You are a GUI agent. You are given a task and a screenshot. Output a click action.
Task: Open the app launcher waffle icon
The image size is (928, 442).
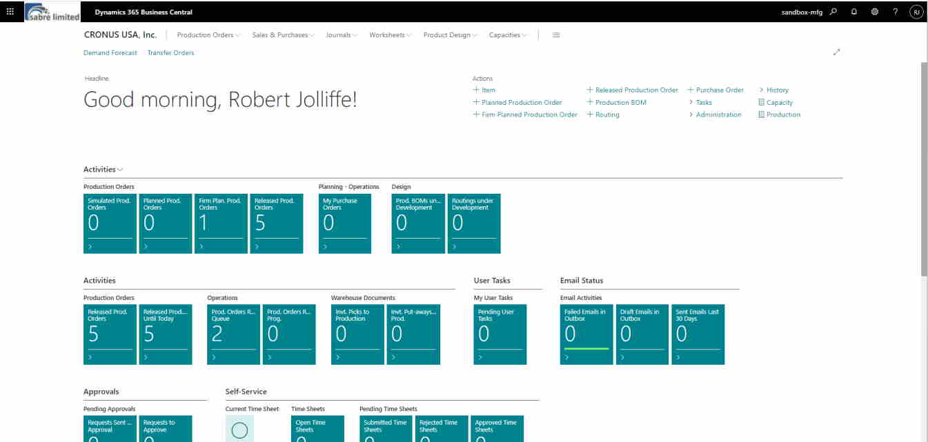click(10, 12)
